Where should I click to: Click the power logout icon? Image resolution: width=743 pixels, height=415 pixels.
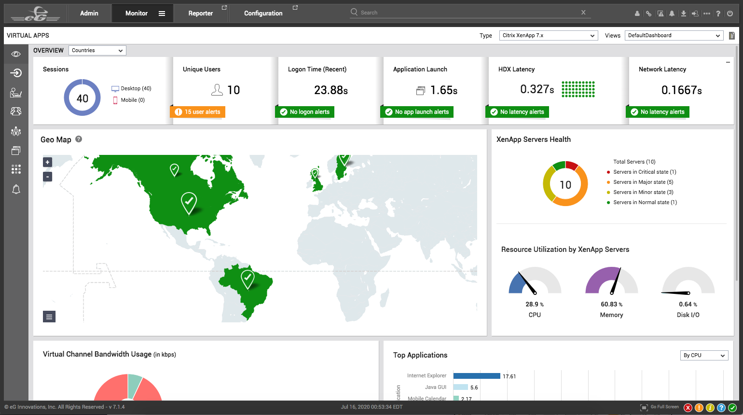pos(730,14)
